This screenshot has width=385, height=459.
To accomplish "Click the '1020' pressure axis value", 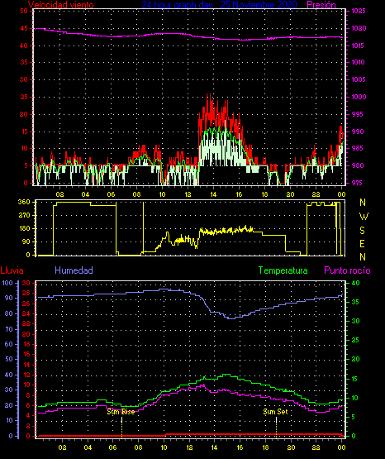I will pos(359,28).
